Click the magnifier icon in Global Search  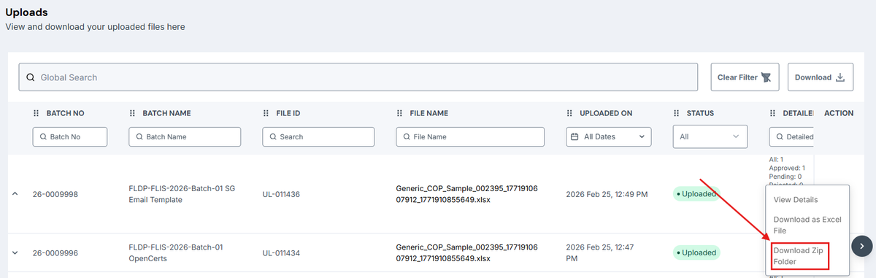point(30,77)
